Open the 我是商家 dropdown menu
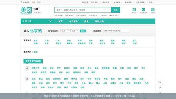Screen dimensions: 176x99 click(x=129, y=2)
